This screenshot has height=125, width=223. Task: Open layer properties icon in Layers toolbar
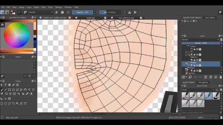click(216, 77)
